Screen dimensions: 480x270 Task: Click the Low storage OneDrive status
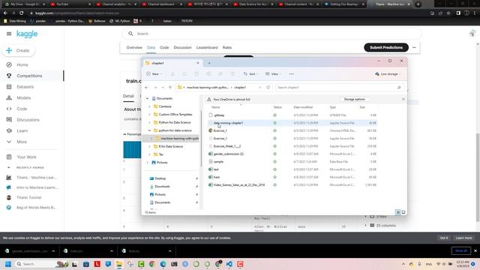click(x=387, y=74)
